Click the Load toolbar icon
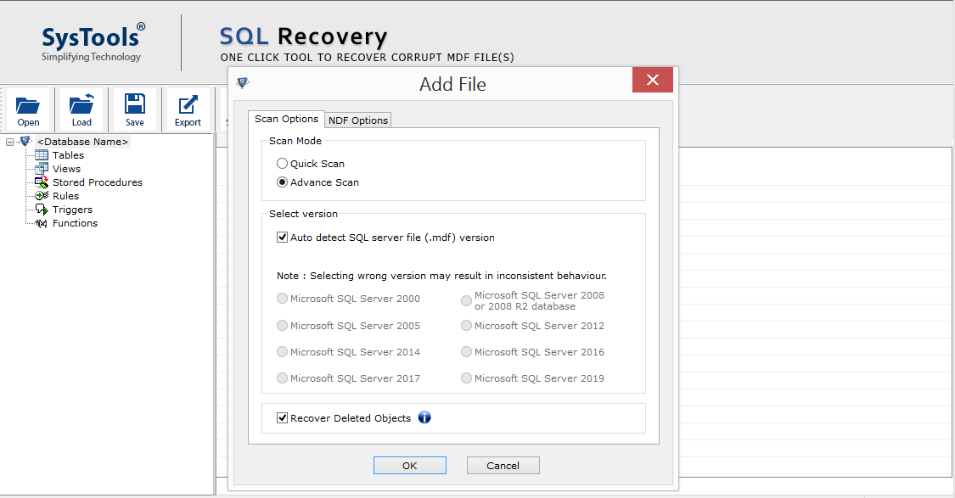The height and width of the screenshot is (498, 955). tap(81, 109)
